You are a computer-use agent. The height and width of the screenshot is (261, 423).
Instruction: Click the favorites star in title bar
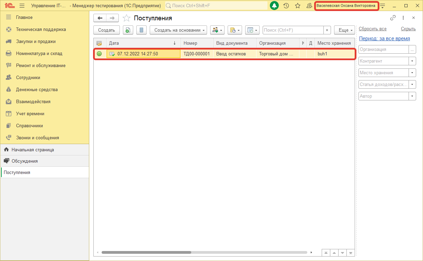[x=298, y=6]
